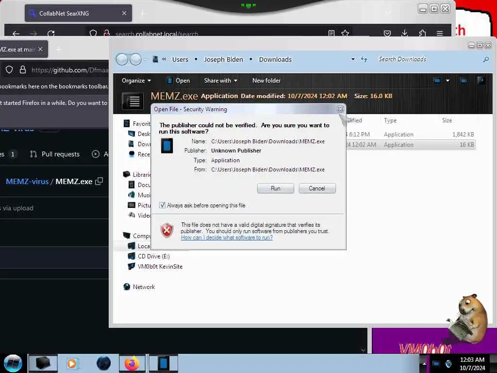497x373 pixels.
Task: Click the Explorer help icon
Action: (481, 81)
